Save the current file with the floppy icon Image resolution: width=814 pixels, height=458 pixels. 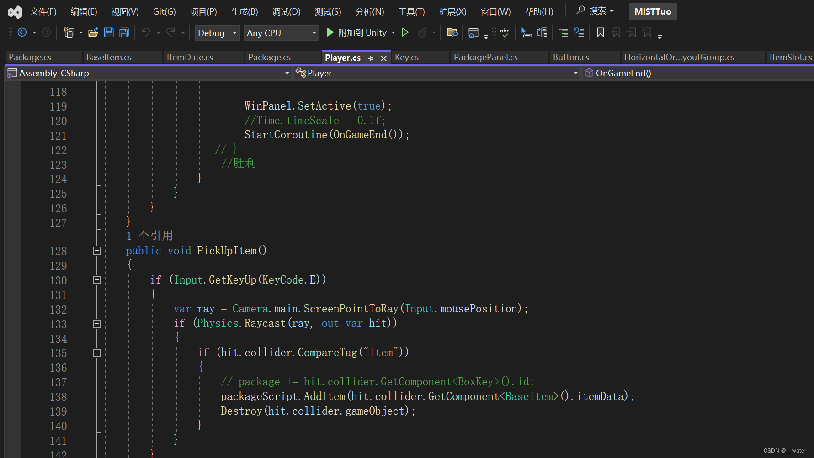tap(109, 32)
